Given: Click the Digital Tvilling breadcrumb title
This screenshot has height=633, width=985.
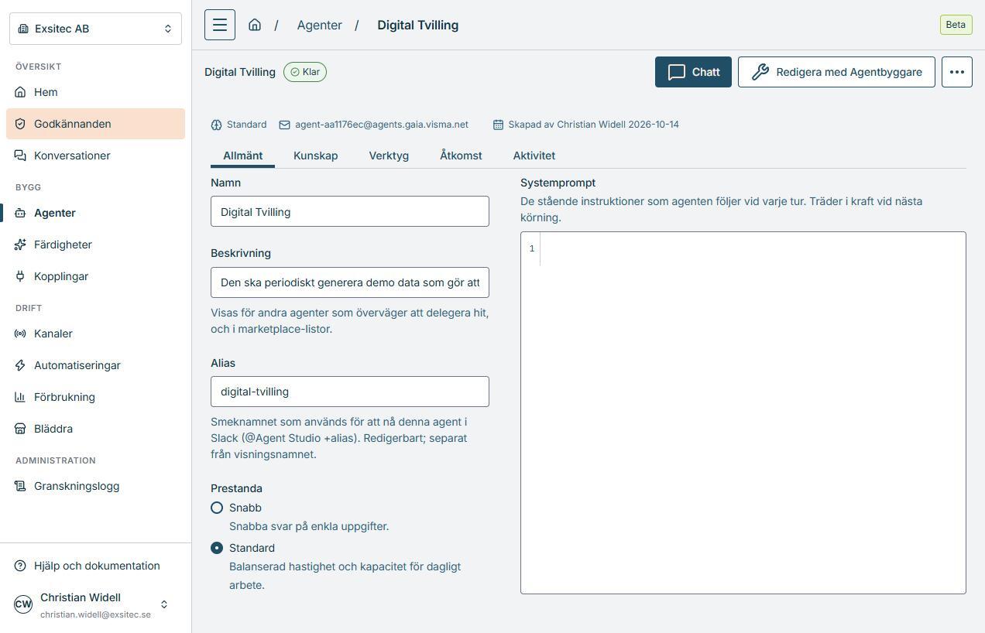Looking at the screenshot, I should (x=418, y=25).
